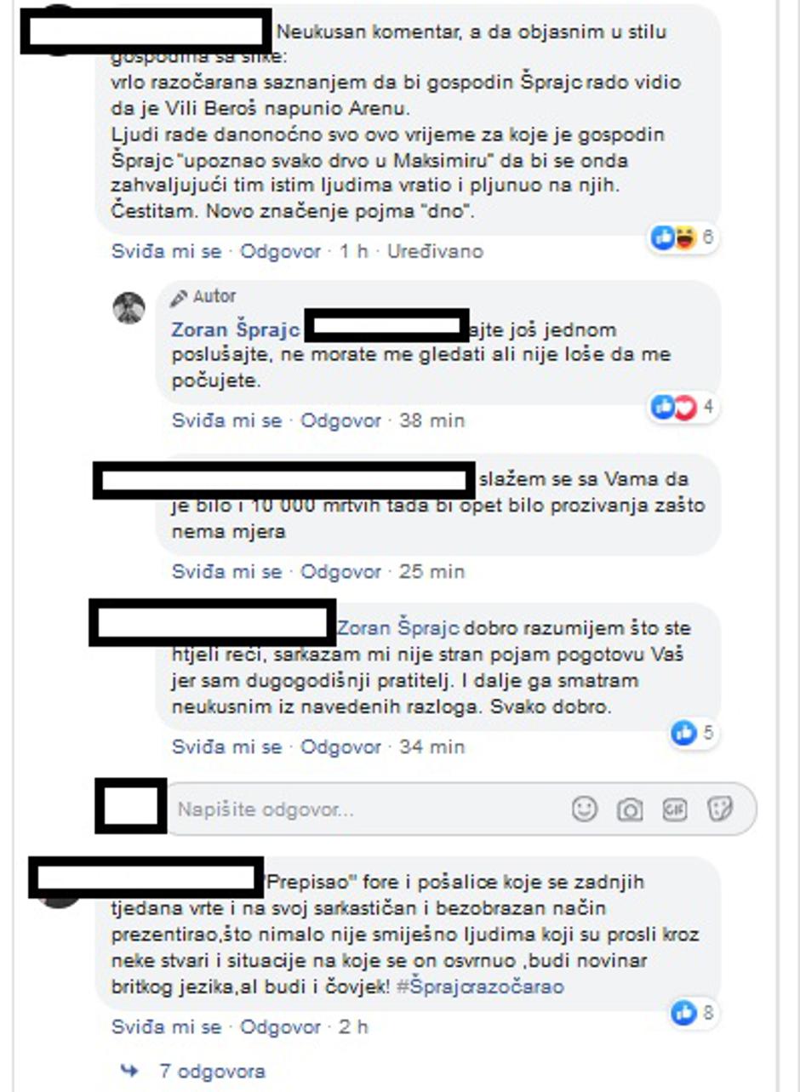Like the comment posted 2 h ago
The image size is (800, 1092).
click(166, 1026)
